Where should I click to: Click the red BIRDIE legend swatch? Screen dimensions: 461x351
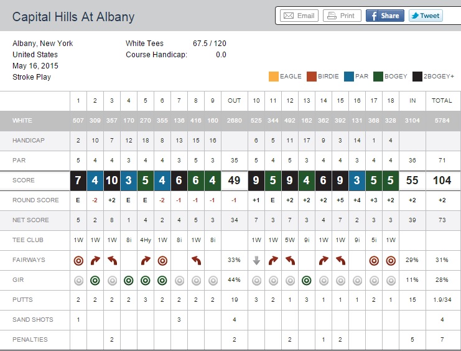point(311,77)
